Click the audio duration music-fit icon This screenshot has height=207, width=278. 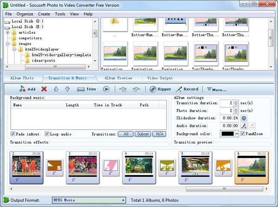(x=244, y=126)
